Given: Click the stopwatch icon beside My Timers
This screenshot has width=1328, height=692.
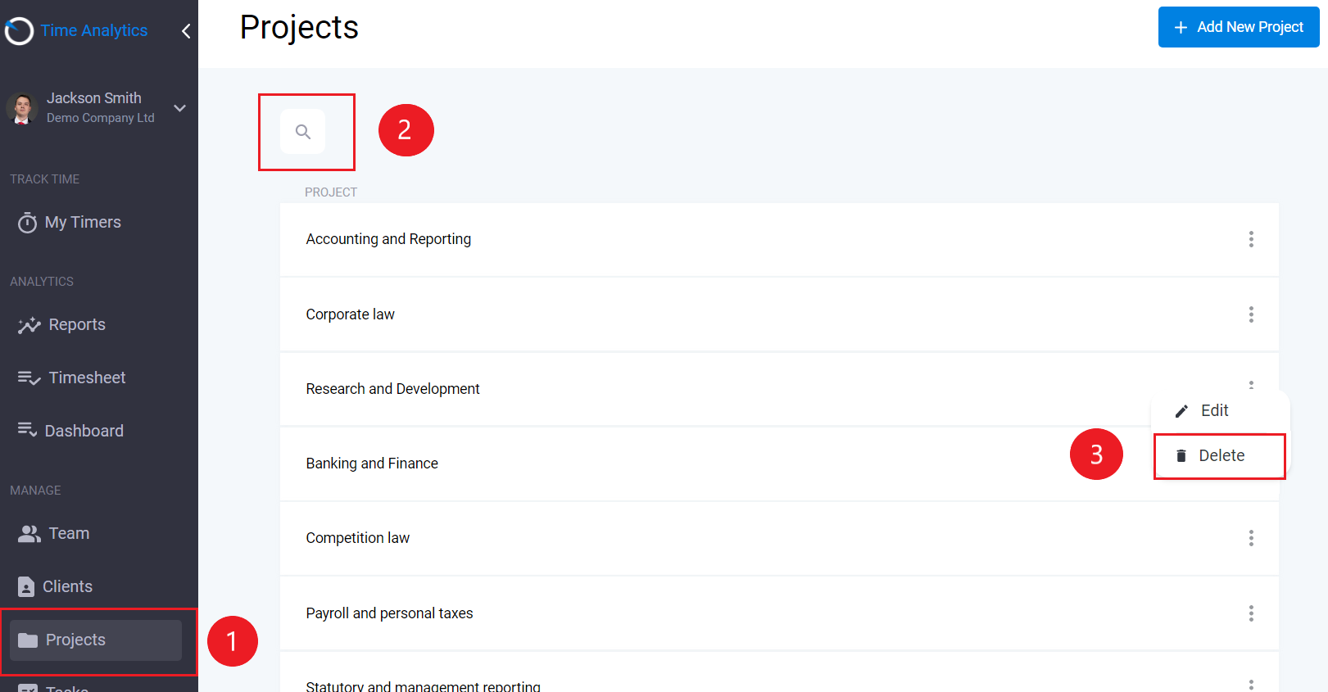Looking at the screenshot, I should 28,223.
